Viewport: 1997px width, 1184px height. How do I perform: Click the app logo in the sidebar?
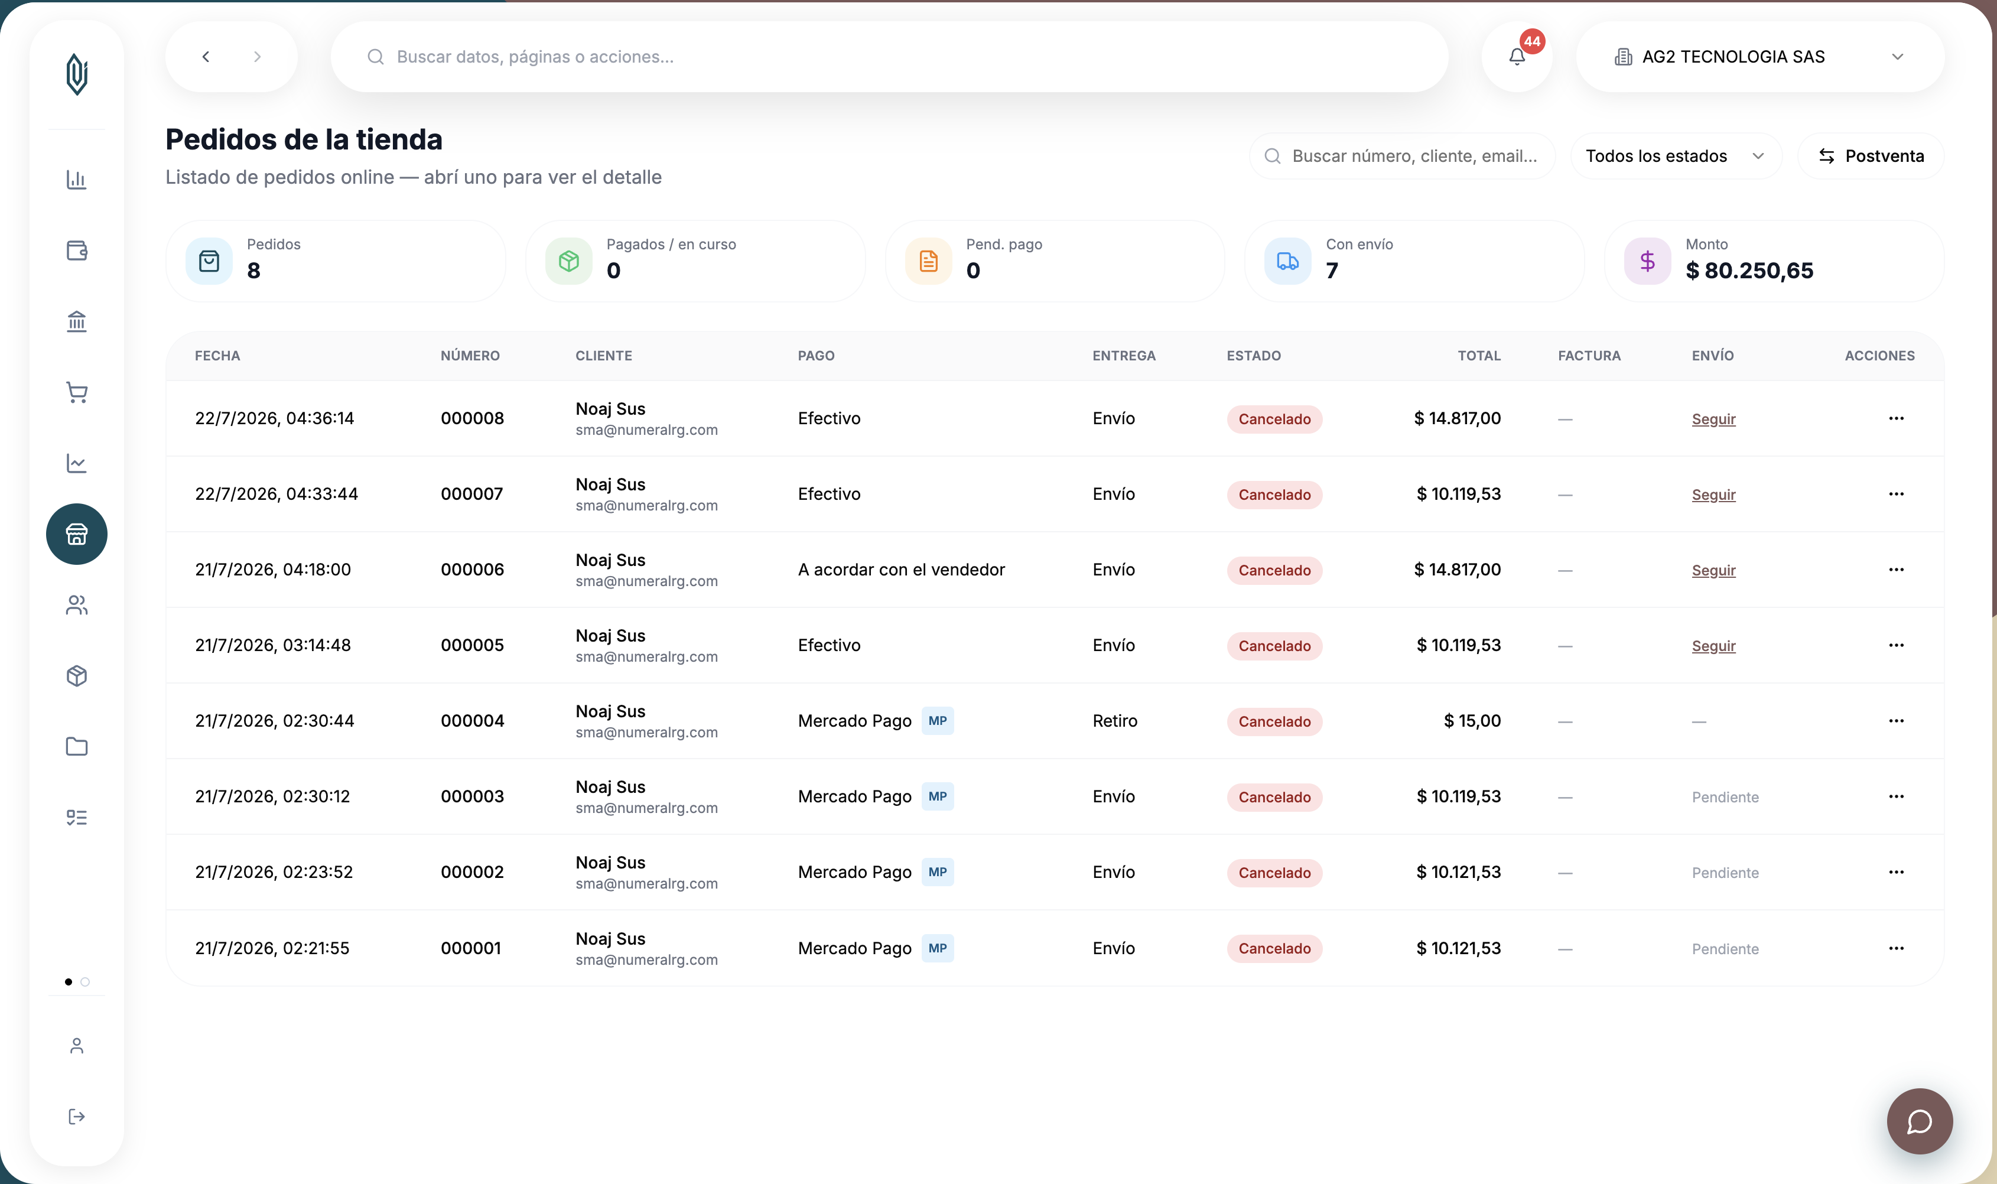click(x=77, y=74)
